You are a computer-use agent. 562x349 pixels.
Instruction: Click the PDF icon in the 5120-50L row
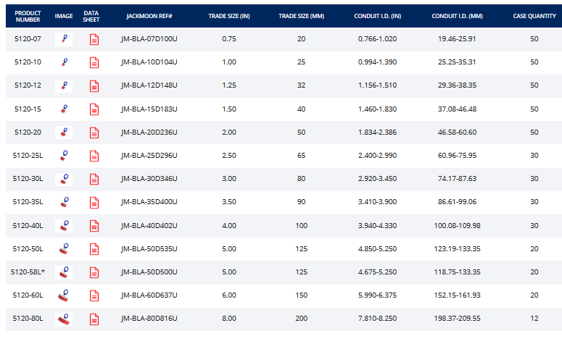94,249
